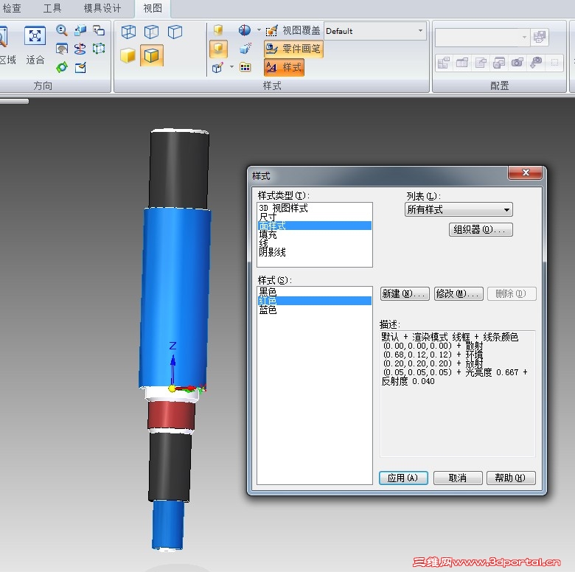Select the cube view orientation icon beside Zoom
575x572 pixels.
80,30
